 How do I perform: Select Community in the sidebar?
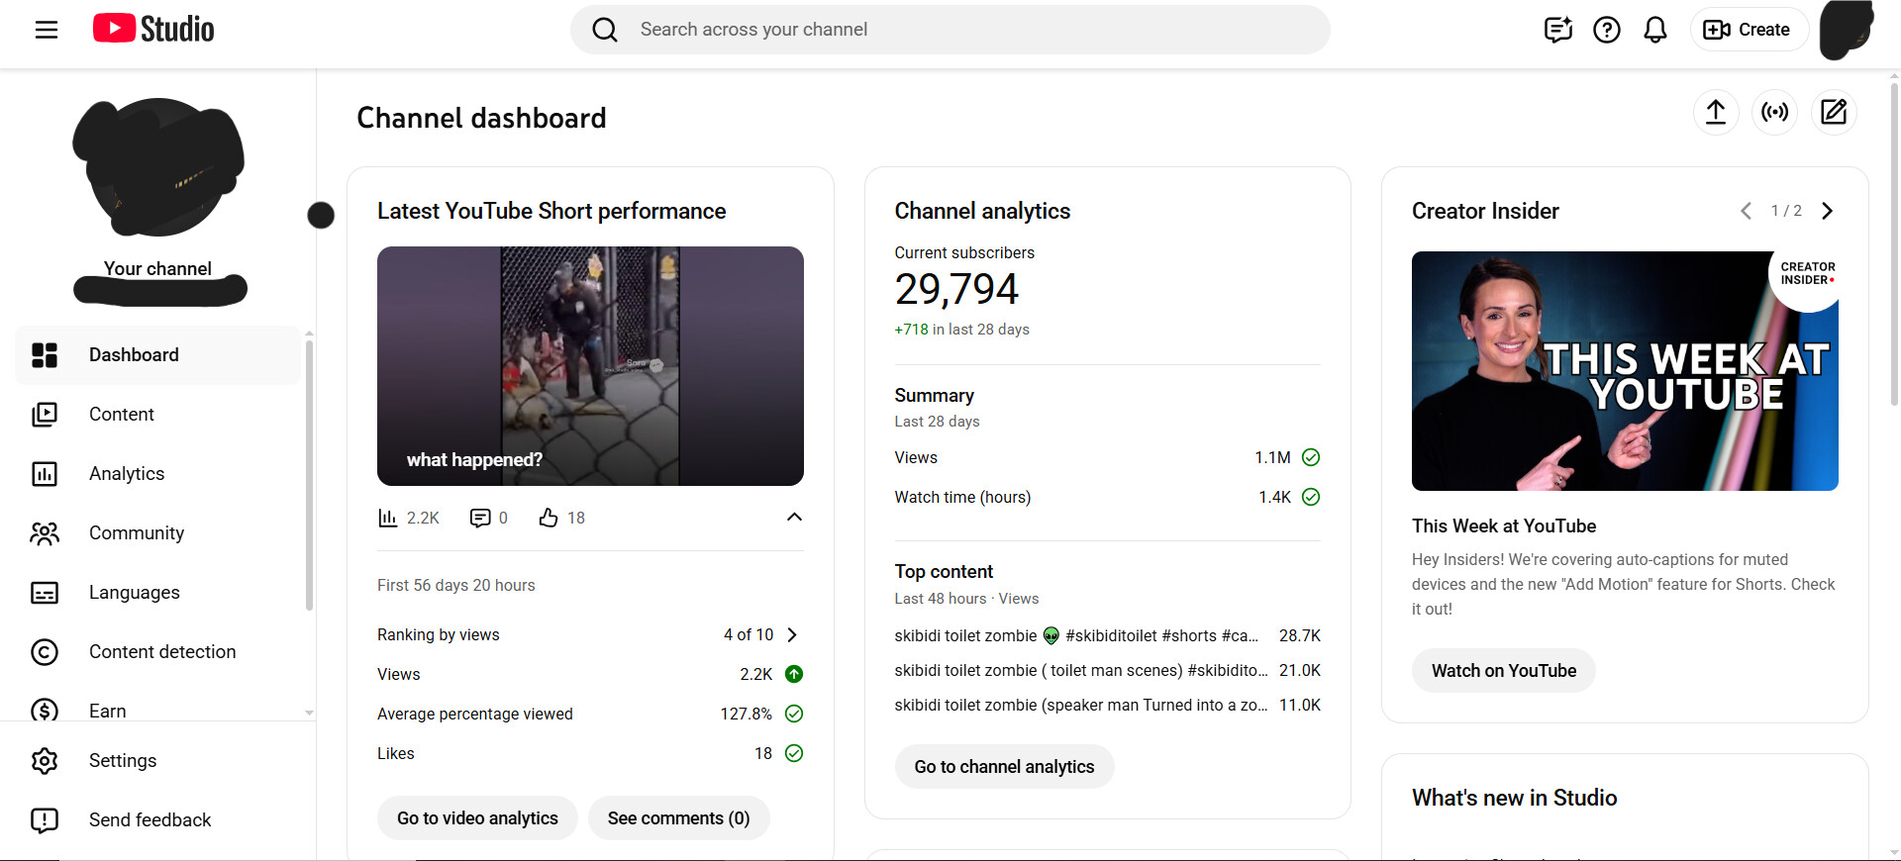pyautogui.click(x=137, y=533)
